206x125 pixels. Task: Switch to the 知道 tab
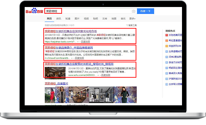(68, 19)
